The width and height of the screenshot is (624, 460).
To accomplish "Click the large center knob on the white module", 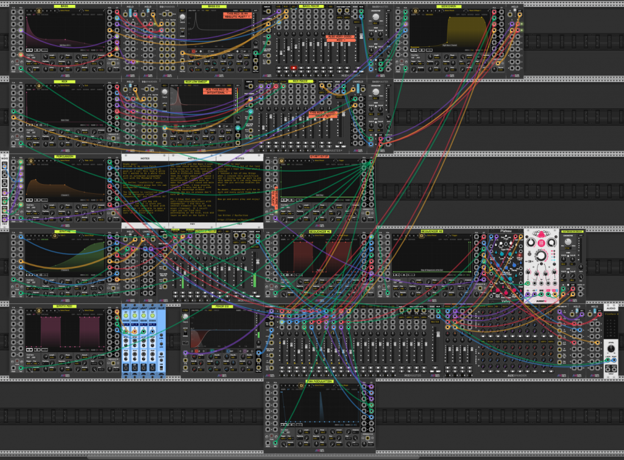I will pyautogui.click(x=541, y=255).
